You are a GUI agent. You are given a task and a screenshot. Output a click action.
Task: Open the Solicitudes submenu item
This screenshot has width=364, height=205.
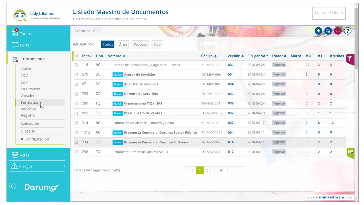pyautogui.click(x=30, y=124)
